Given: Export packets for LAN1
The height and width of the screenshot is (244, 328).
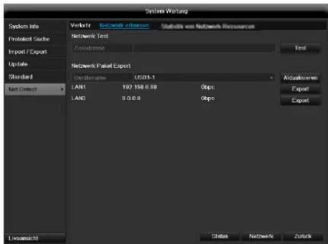Looking at the screenshot, I should [300, 89].
